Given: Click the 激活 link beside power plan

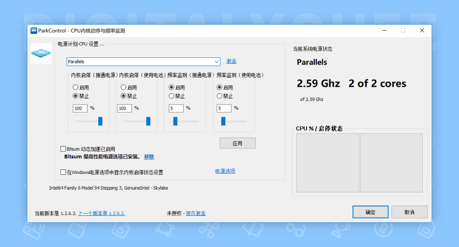Looking at the screenshot, I should tap(231, 61).
